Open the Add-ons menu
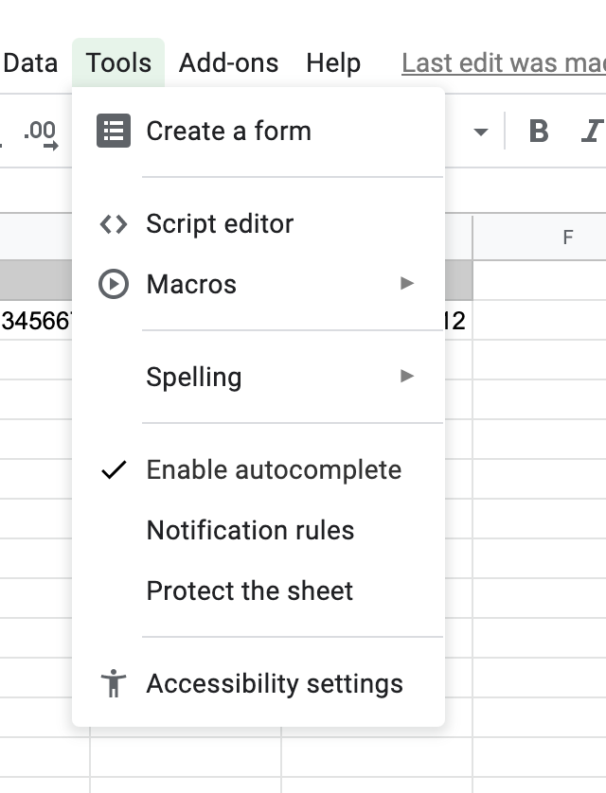606x793 pixels. pos(228,63)
